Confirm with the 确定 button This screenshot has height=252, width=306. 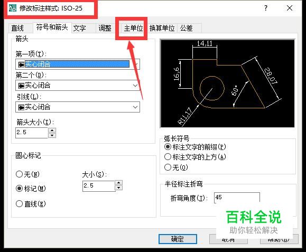[x=178, y=239]
